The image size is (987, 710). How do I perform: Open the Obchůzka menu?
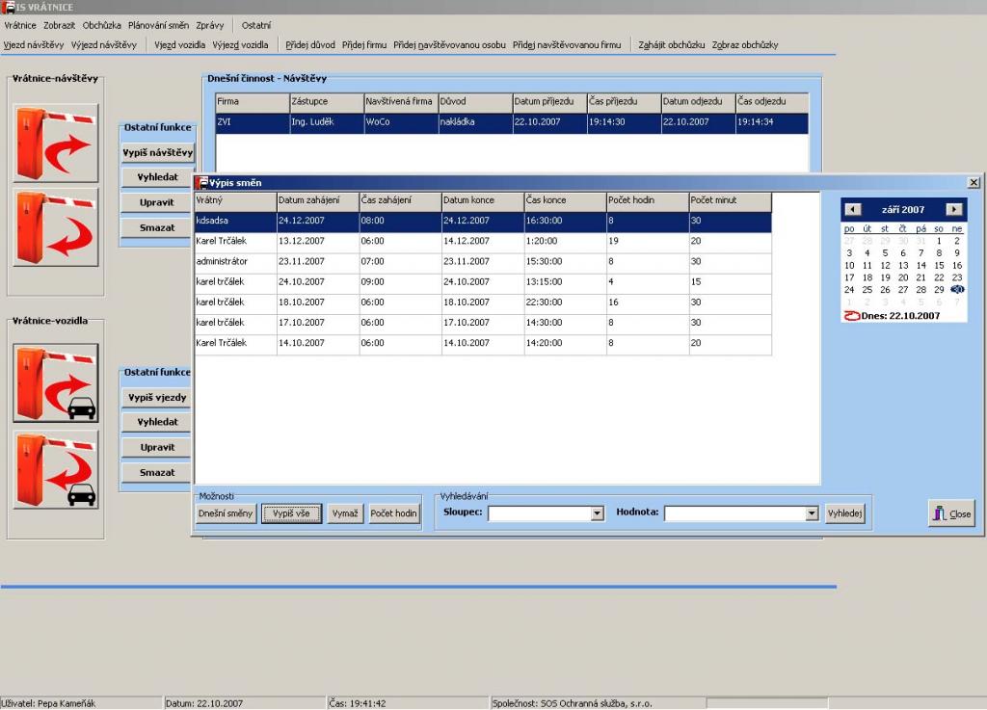pyautogui.click(x=102, y=25)
